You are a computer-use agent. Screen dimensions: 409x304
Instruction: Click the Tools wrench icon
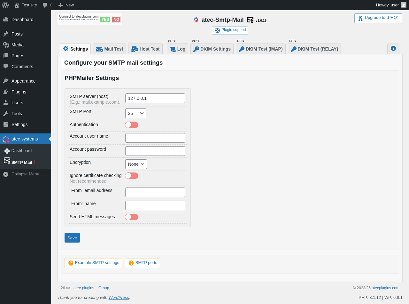(6, 114)
